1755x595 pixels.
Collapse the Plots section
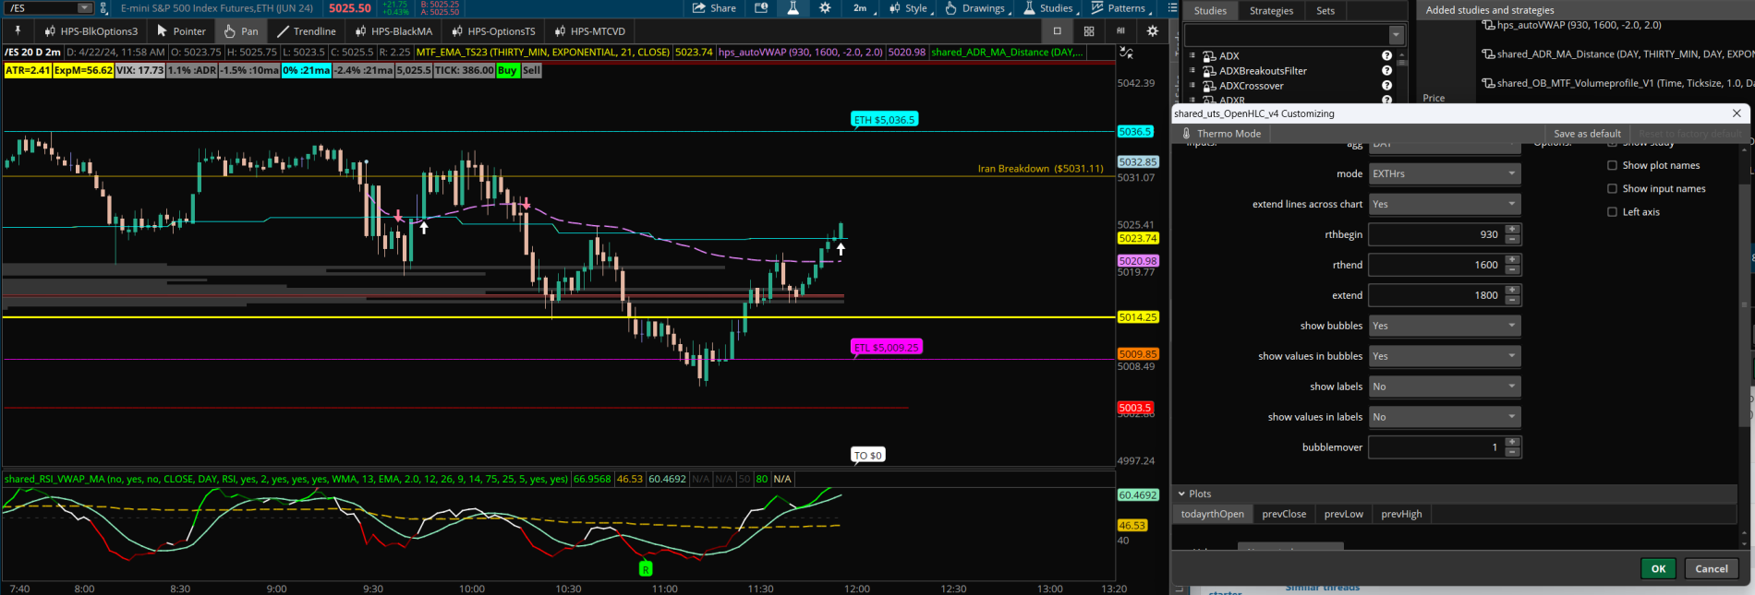coord(1181,494)
